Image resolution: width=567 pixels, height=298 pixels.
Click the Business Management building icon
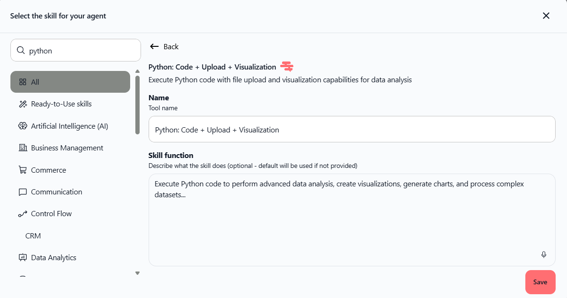pyautogui.click(x=22, y=148)
